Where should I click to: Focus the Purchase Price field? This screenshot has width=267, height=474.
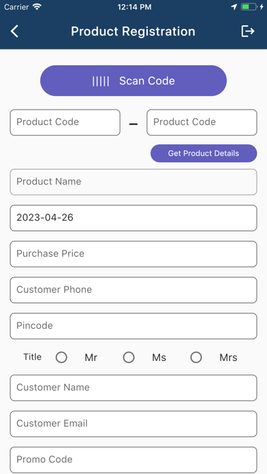(133, 254)
